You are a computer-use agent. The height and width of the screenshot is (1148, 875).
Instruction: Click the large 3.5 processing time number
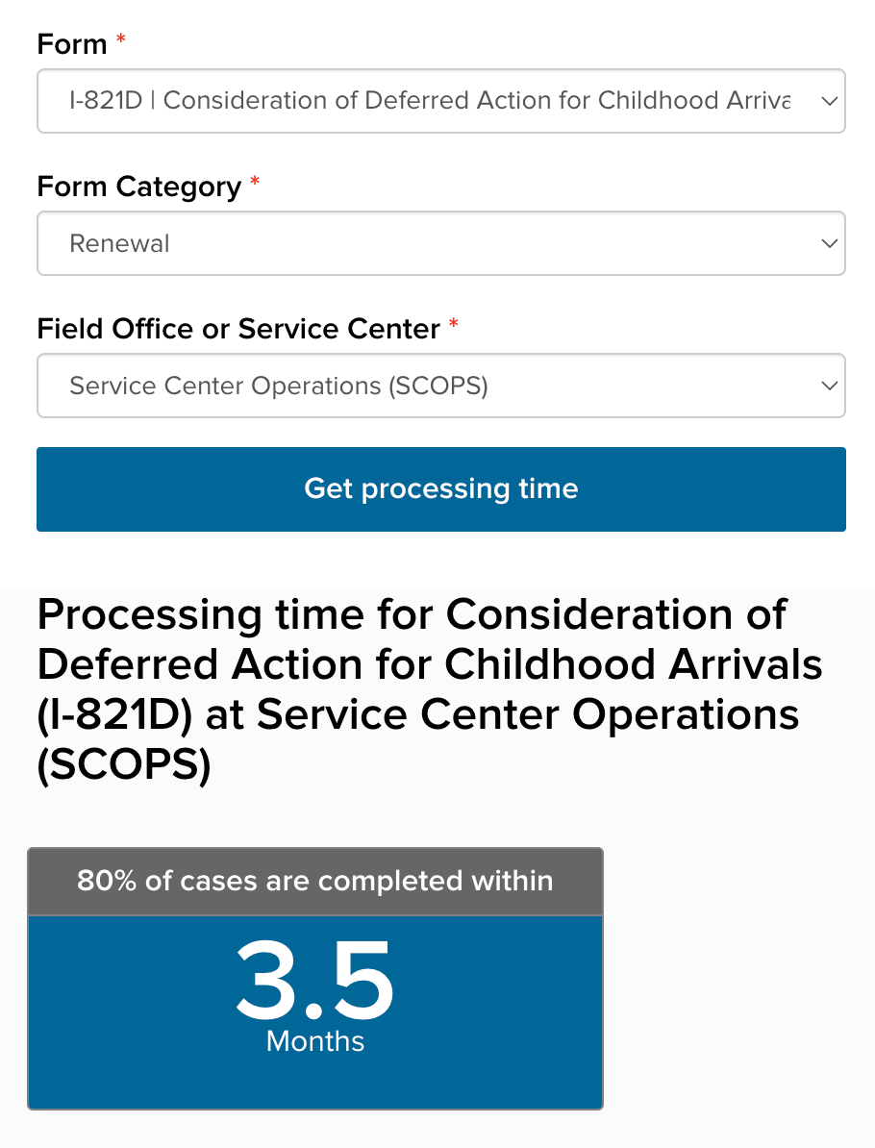(x=315, y=981)
